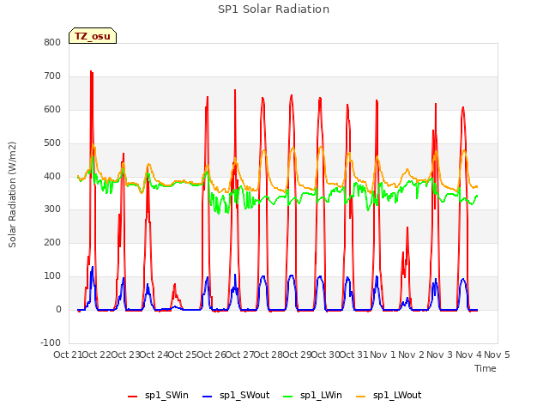
Task: Toggle the sp1_LWout legend entry
Action: (389, 396)
